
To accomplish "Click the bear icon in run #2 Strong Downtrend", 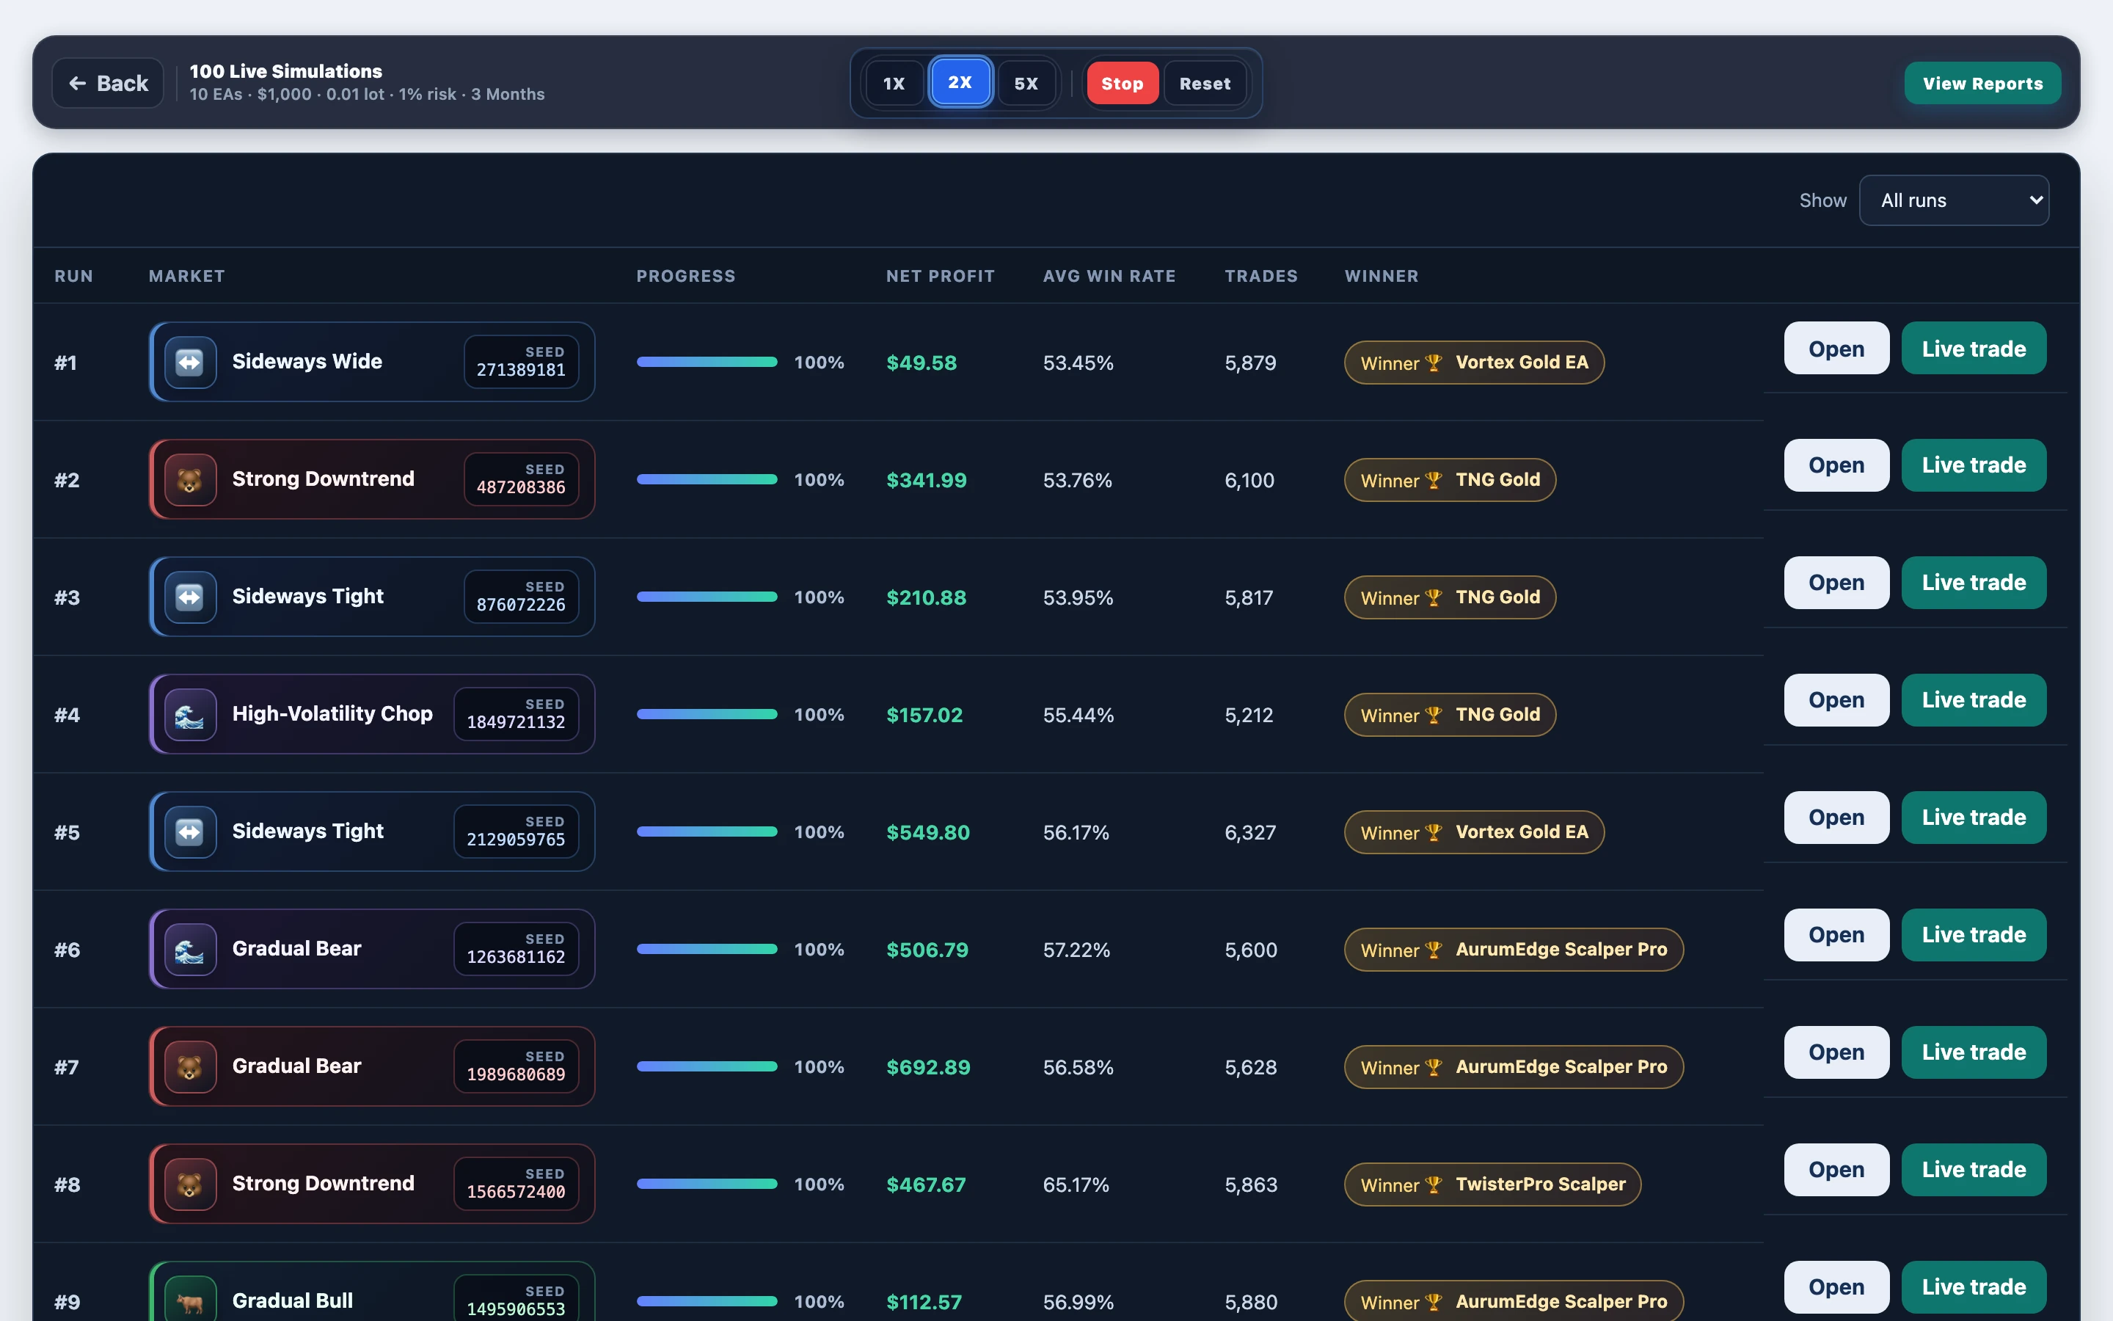I will click(x=189, y=480).
